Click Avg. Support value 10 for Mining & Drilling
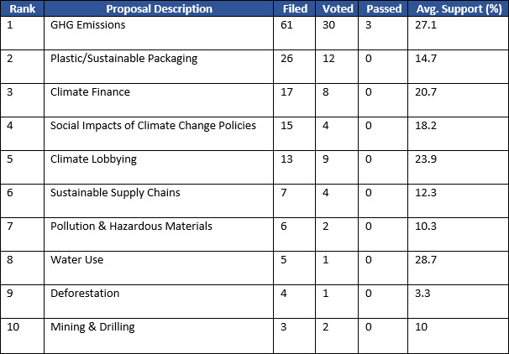Screen dimensions: 509x354 tap(421, 327)
